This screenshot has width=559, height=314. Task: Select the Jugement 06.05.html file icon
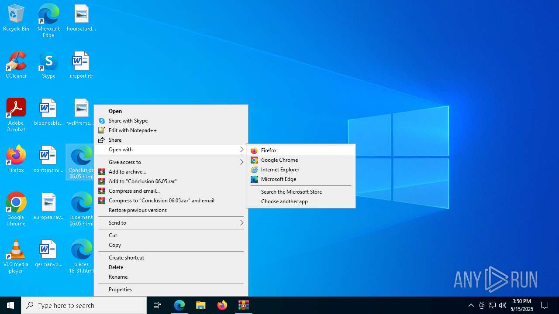(x=81, y=209)
